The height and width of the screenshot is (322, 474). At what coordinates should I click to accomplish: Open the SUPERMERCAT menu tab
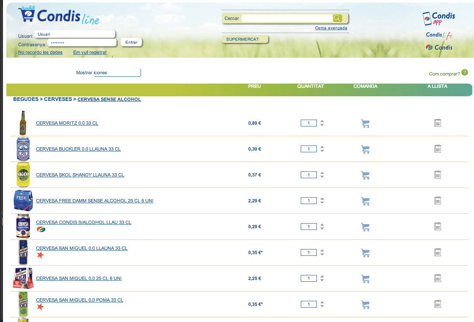click(x=245, y=39)
